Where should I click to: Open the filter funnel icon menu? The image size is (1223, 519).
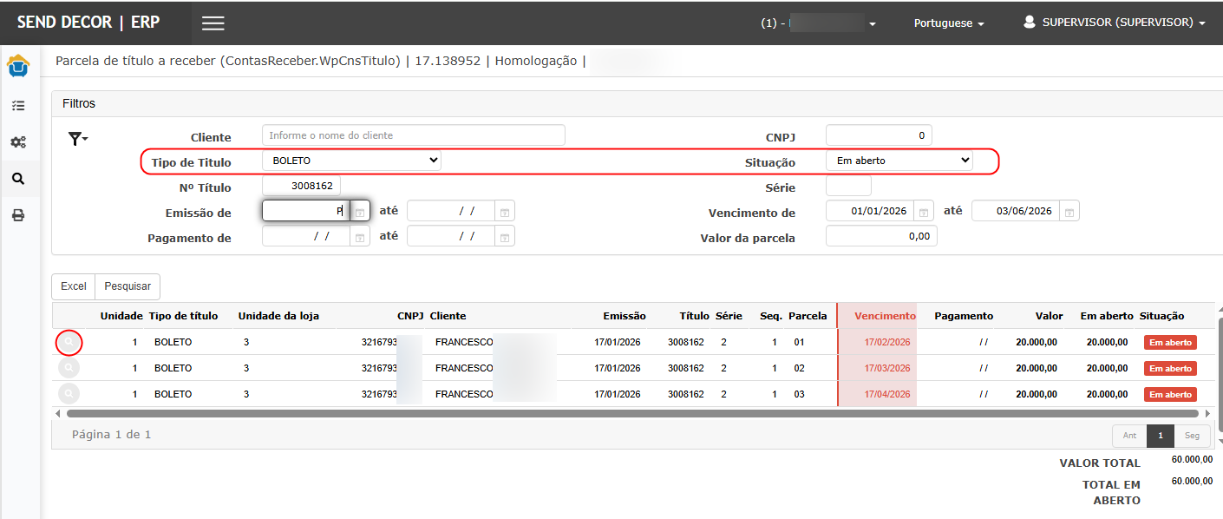(78, 138)
